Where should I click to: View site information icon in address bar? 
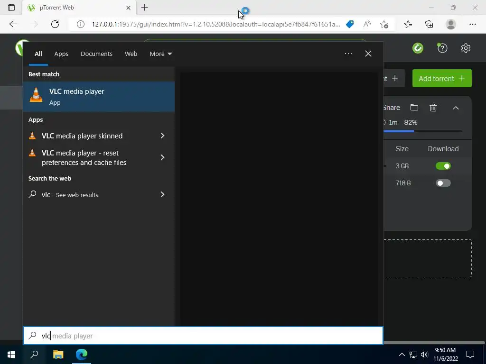pyautogui.click(x=81, y=24)
